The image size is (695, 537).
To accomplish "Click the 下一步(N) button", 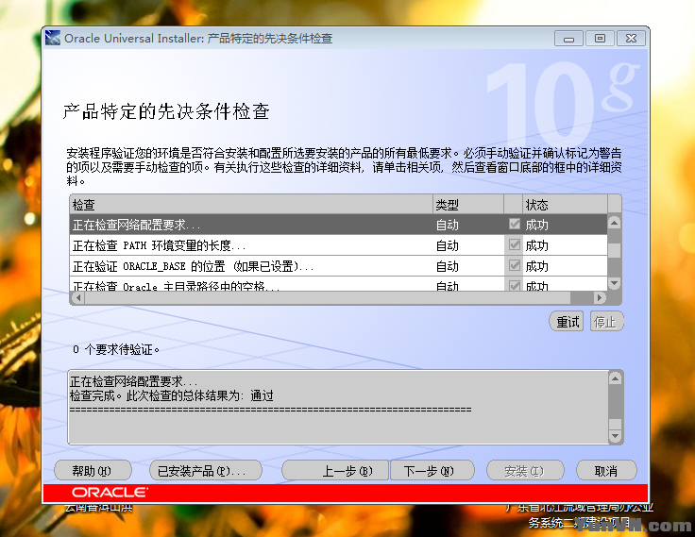I will 432,471.
